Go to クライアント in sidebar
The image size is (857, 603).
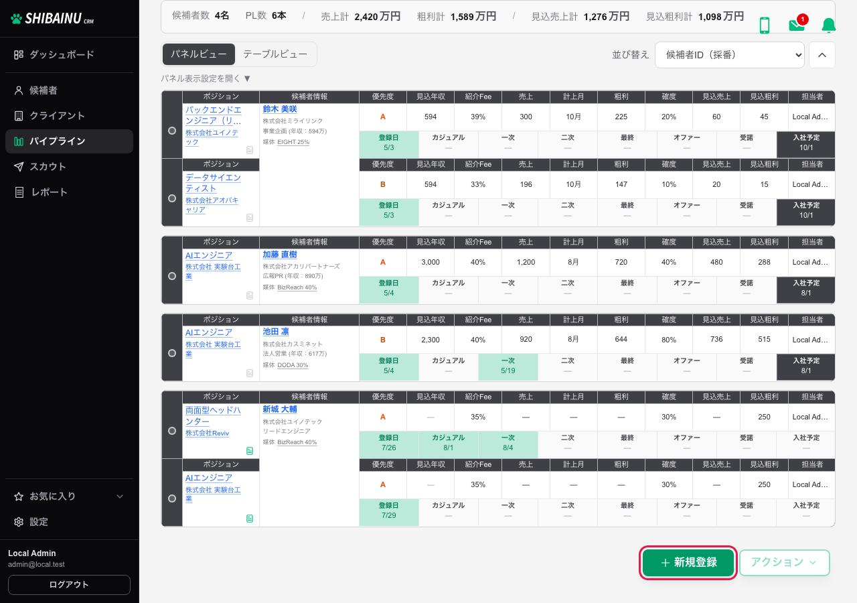70,116
